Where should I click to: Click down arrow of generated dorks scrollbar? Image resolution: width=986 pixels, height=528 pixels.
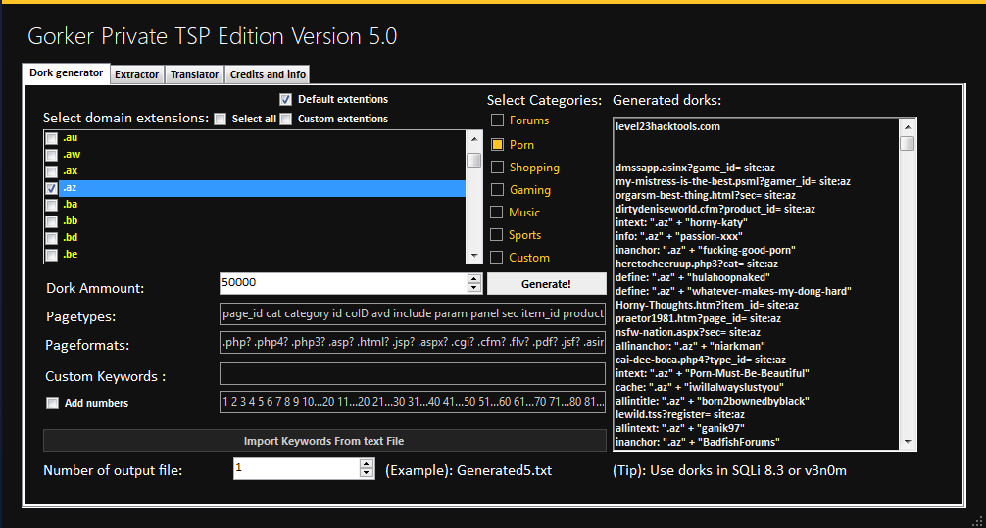(907, 442)
